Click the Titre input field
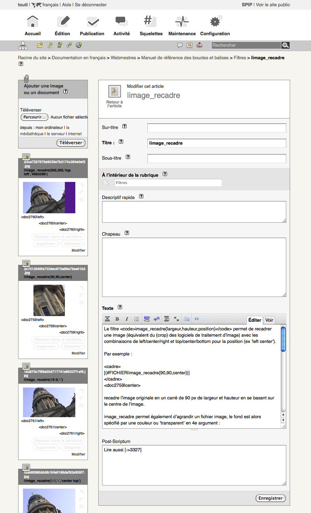 tap(217, 143)
